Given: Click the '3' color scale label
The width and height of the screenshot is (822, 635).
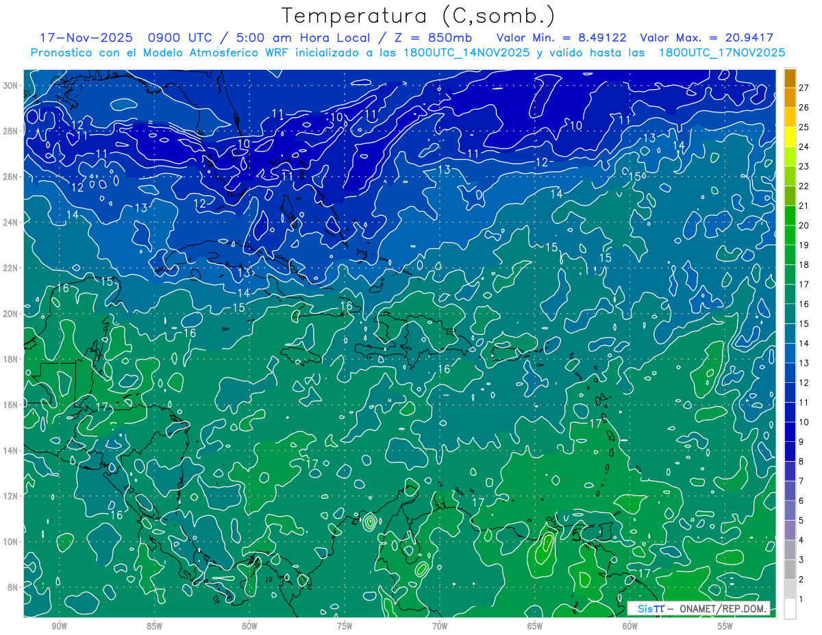Looking at the screenshot, I should click(801, 560).
